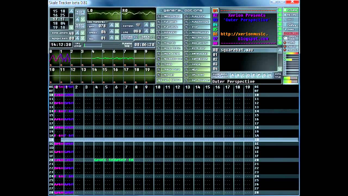Increase Line count with up arrow

[146, 31]
